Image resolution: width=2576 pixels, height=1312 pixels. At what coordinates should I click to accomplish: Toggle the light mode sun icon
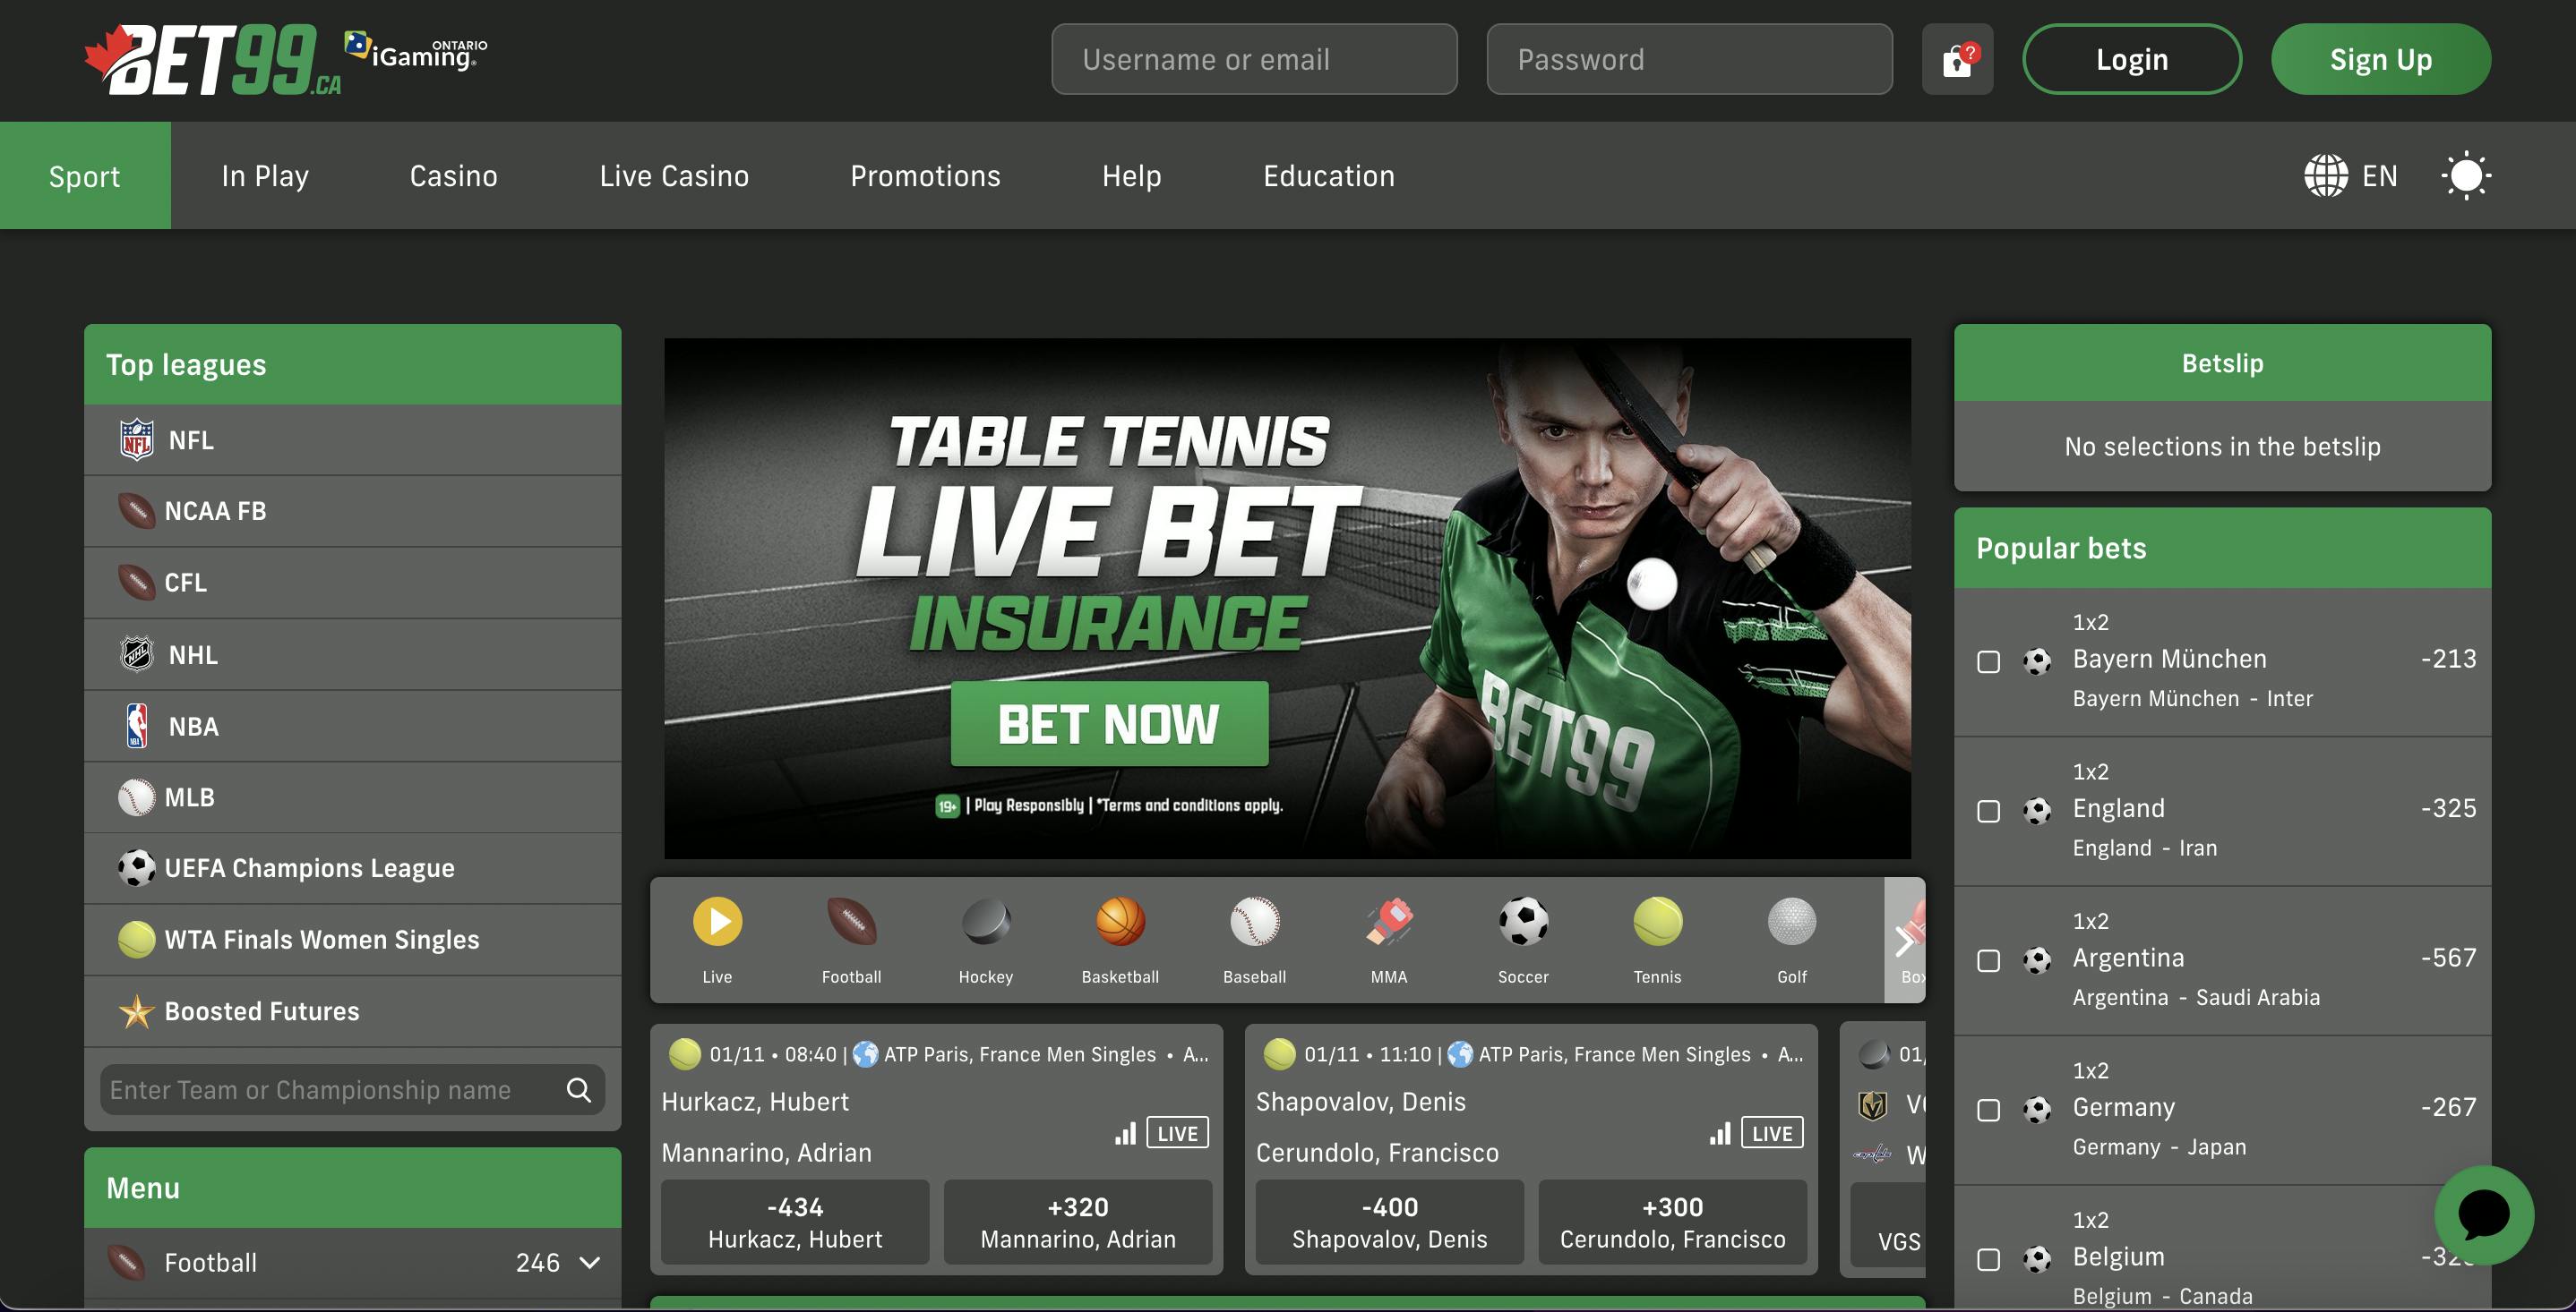click(2466, 175)
